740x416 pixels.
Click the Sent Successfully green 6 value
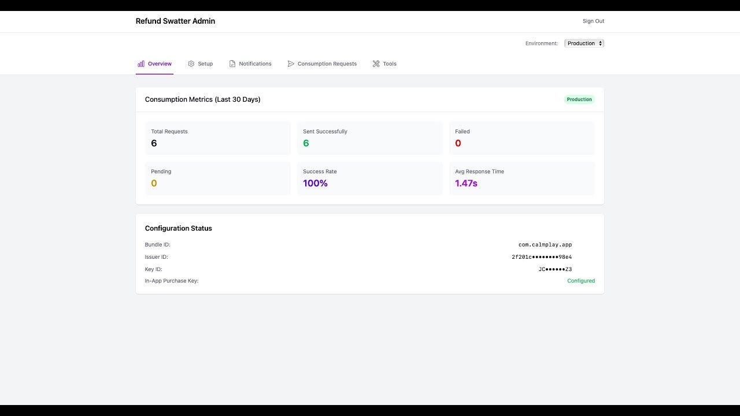pyautogui.click(x=306, y=143)
